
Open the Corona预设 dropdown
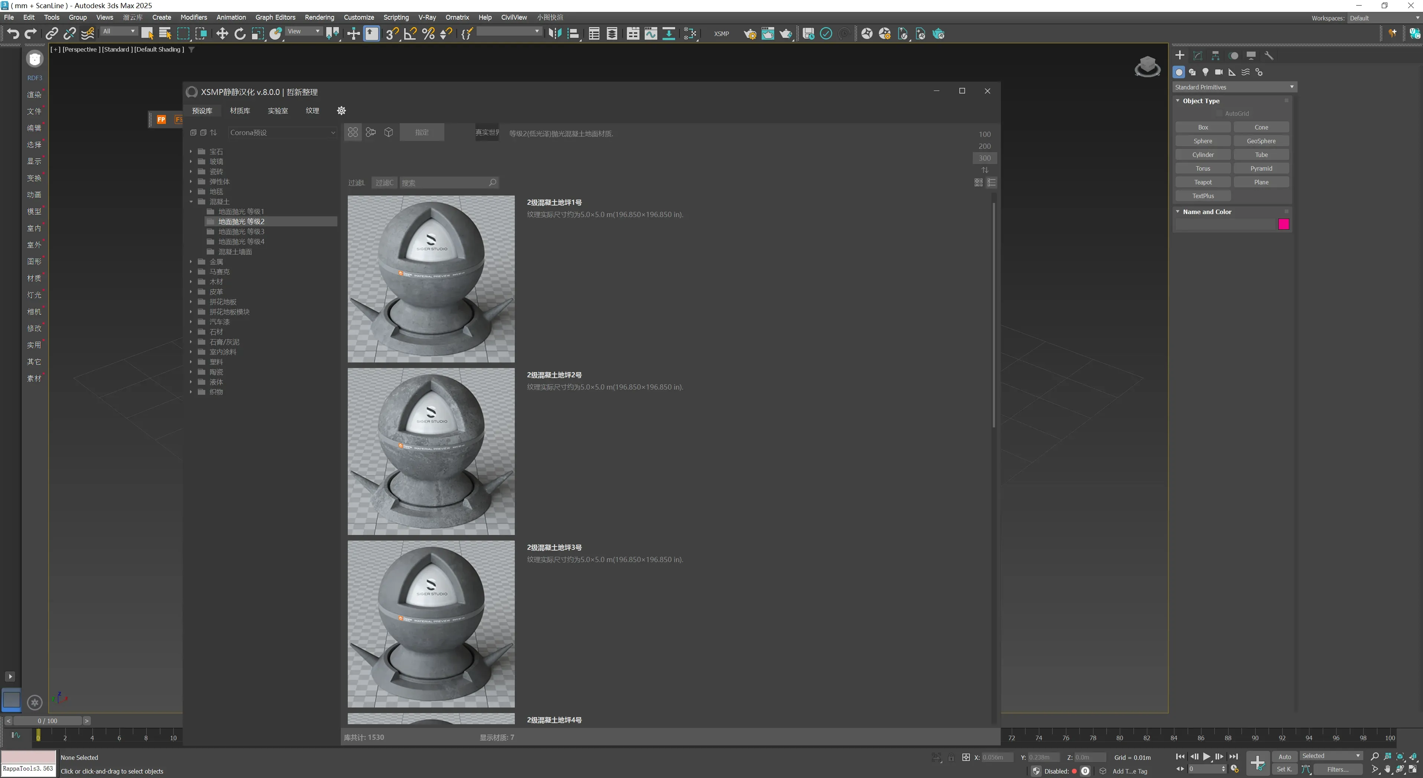coord(282,132)
